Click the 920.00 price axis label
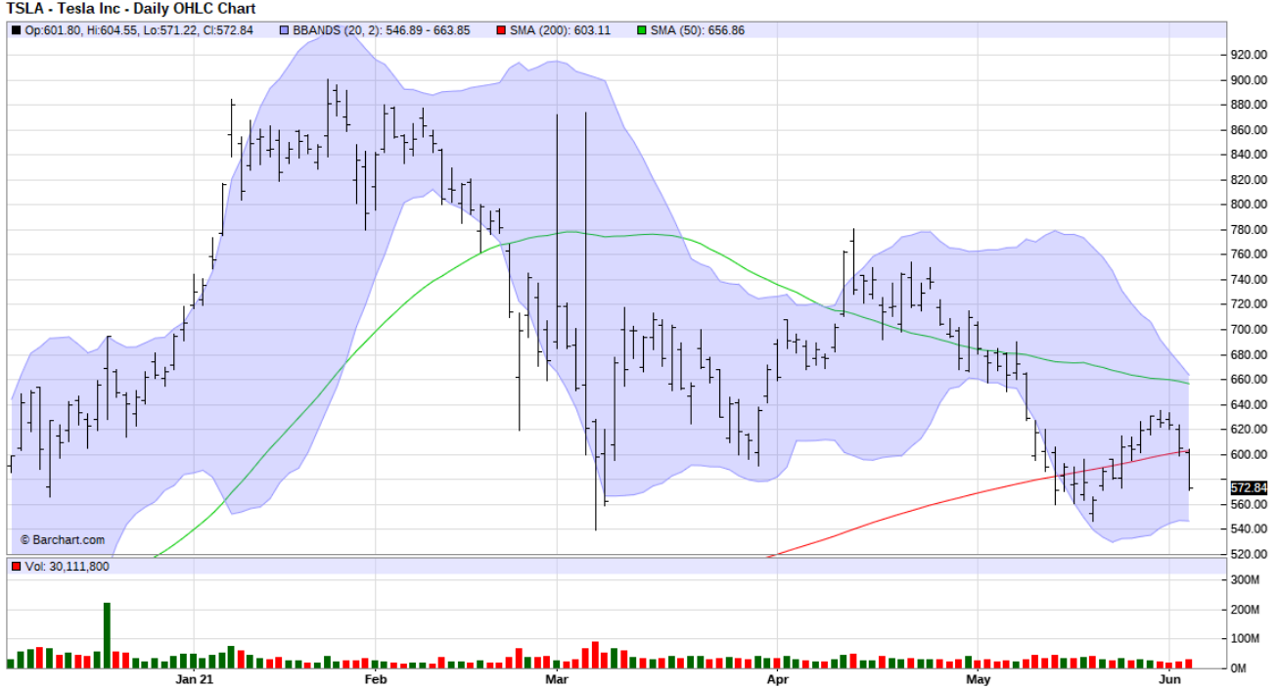Viewport: 1278px width, 689px height. [x=1250, y=55]
